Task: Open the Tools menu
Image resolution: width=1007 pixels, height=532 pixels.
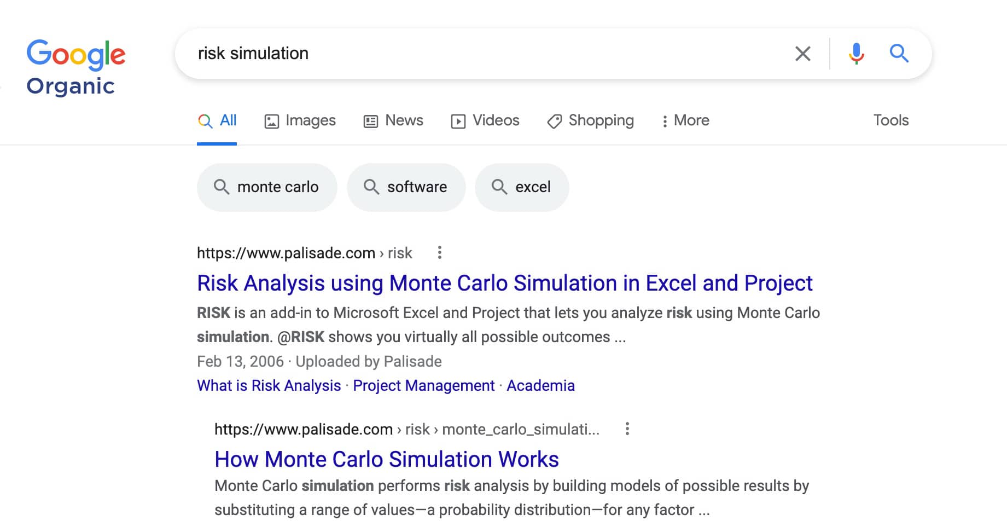Action: (891, 120)
